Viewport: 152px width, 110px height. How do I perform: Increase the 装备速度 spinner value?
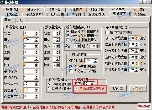click(92, 83)
